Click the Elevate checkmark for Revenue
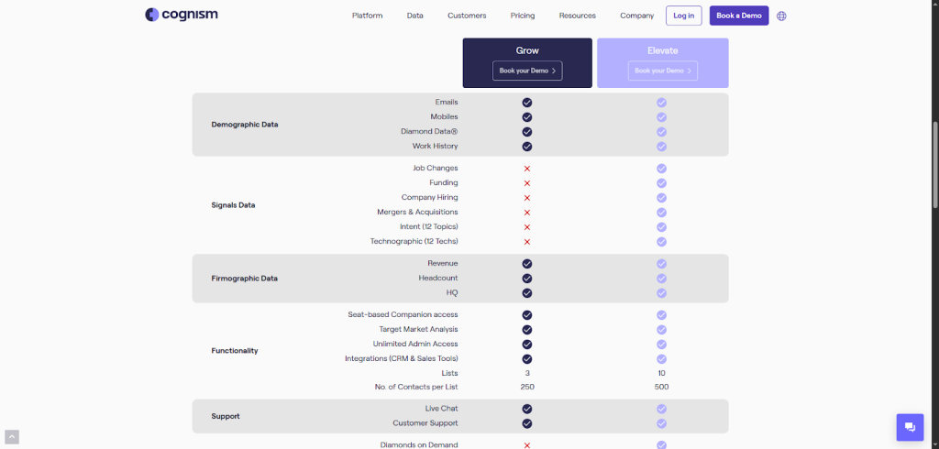 click(x=661, y=264)
